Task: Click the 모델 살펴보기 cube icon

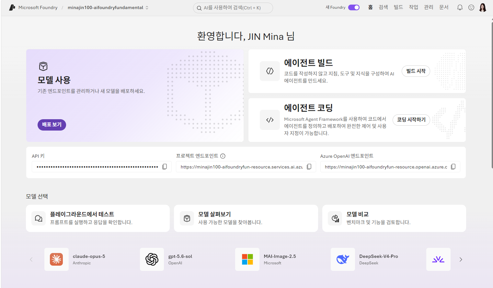Action: [187, 218]
